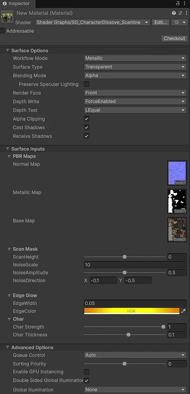Image resolution: width=190 pixels, height=394 pixels.
Task: Toggle the Addressable checkbox
Action: 2,31
